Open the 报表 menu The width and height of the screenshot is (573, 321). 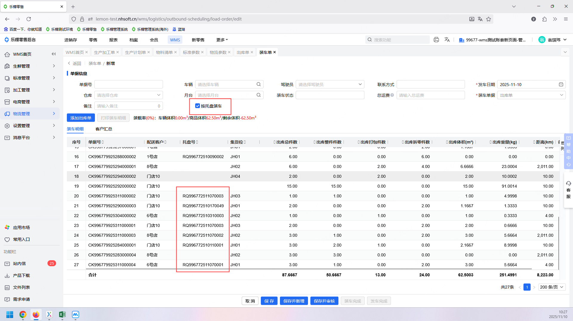(113, 40)
